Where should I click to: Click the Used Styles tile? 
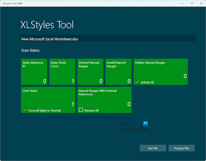tap(48, 98)
